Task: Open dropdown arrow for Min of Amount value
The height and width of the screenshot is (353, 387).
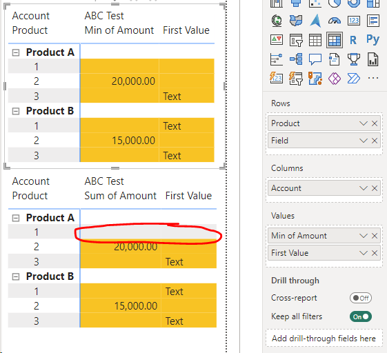Action: [364, 236]
